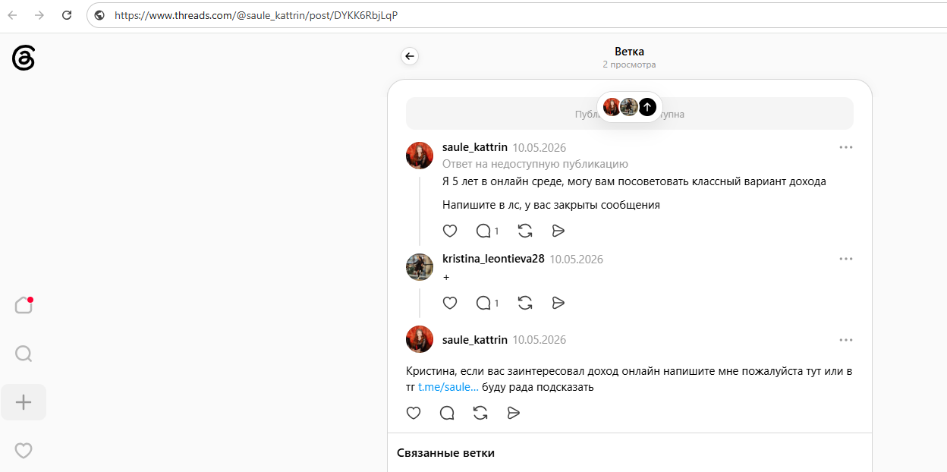Click text 'Напишите в лс, у вас закрыты сообщения'
The image size is (947, 472).
click(x=551, y=205)
